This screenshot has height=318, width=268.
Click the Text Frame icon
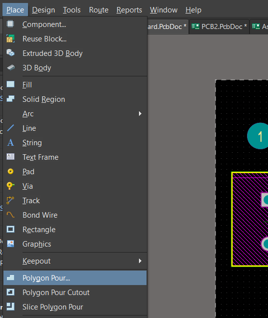point(10,157)
